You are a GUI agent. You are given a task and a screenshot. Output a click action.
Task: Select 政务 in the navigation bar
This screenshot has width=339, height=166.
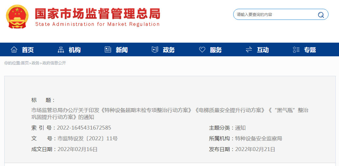point(169,50)
